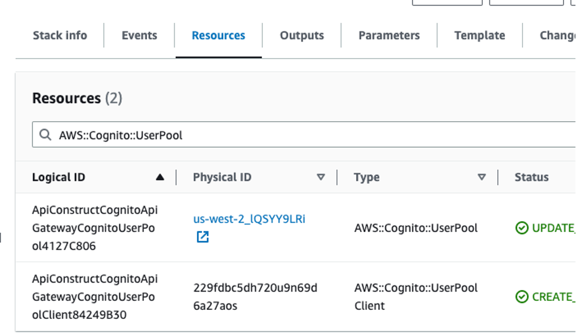Screen dimensions: 576x336
Task: Select logical ID ending in UserPoolClient84249B30
Action: (95, 297)
